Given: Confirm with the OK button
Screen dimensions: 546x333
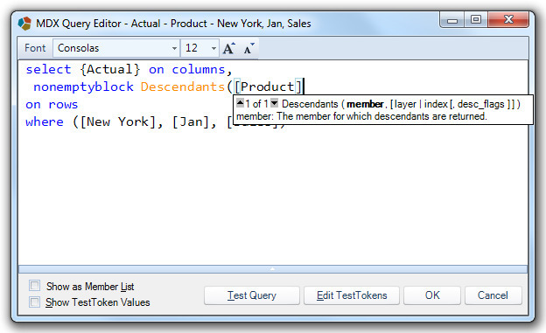Looking at the screenshot, I should pos(432,295).
